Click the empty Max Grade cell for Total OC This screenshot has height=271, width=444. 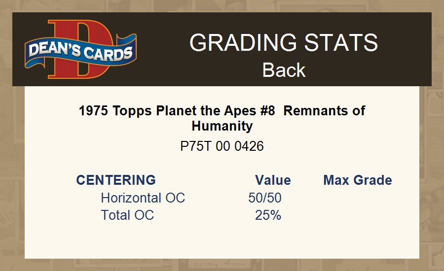coord(358,215)
